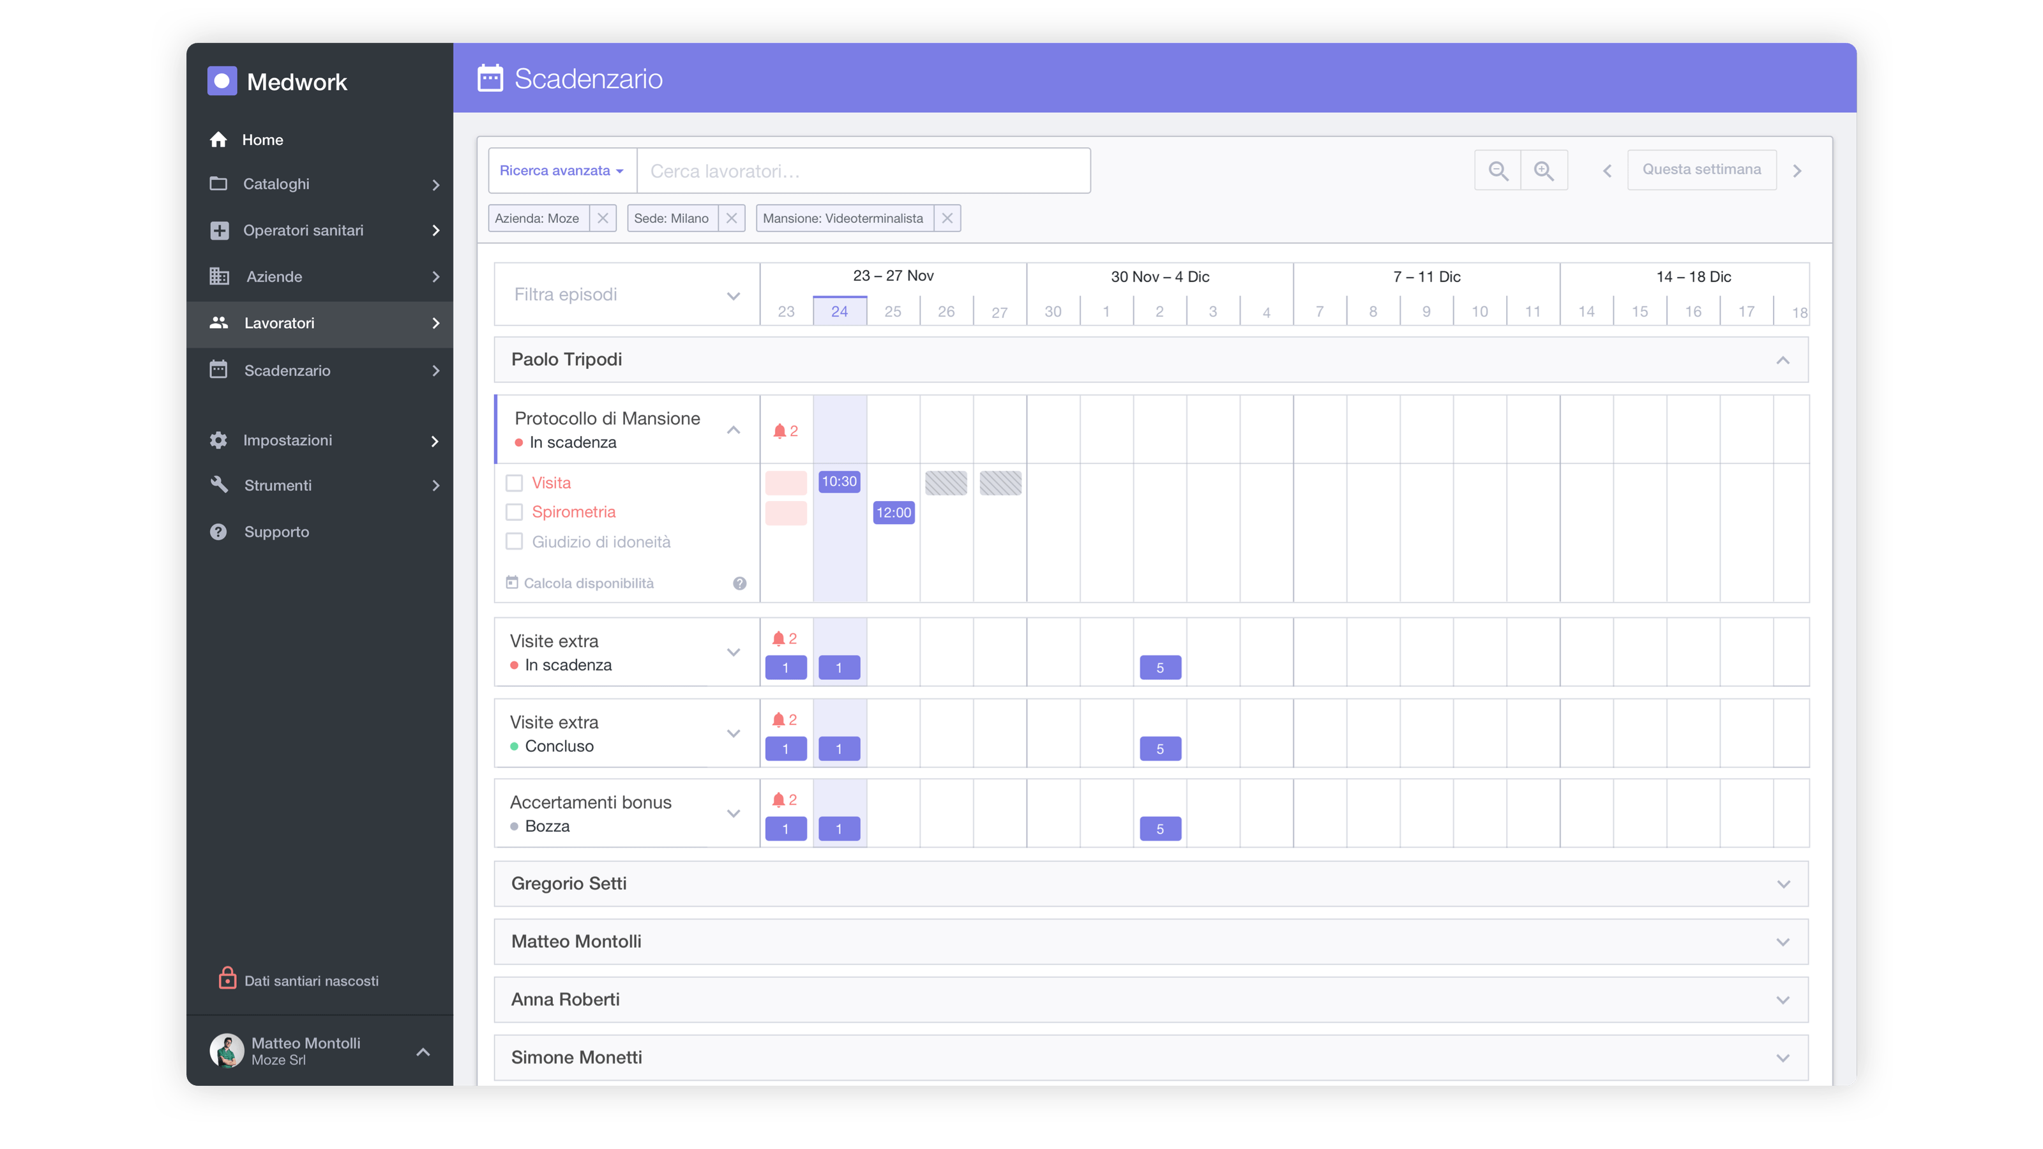
Task: Open the Filtra episodi dropdown
Action: (626, 295)
